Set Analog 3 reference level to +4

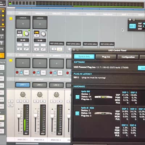pyautogui.click(x=59, y=49)
